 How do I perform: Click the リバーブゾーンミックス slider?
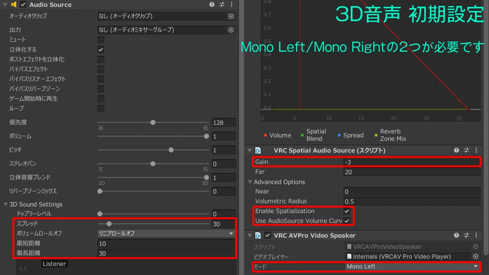(x=153, y=191)
